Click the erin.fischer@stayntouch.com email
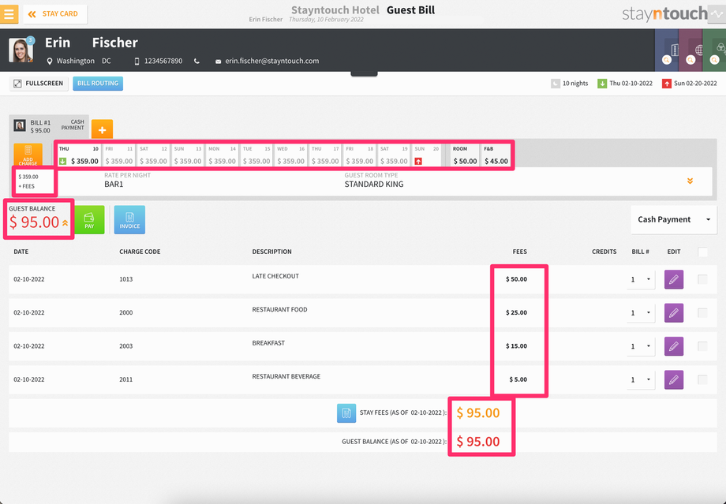The height and width of the screenshot is (504, 726). tap(271, 61)
